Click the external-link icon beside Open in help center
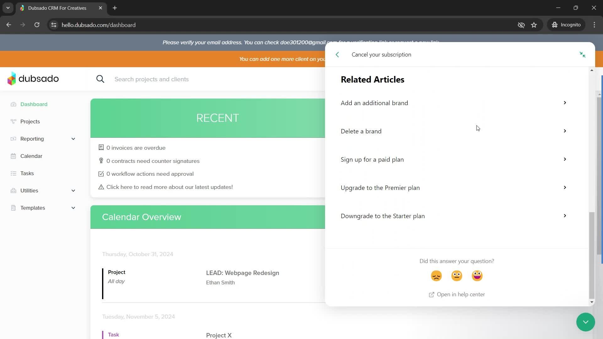 pyautogui.click(x=432, y=294)
